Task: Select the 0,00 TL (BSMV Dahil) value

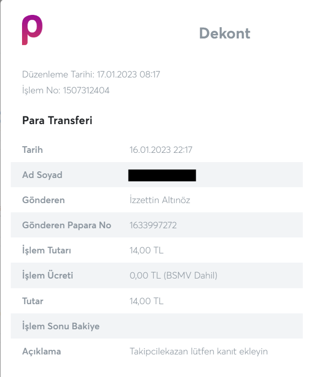Action: (x=174, y=275)
